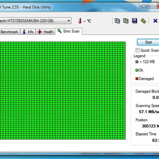Click the Error Scan magnifier icon
This screenshot has width=159, height=159.
coord(59,31)
